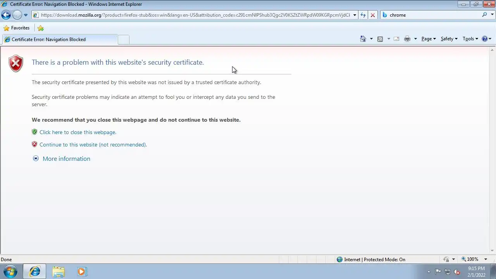Open a new blank tab
Screen dimensions: 496x279
point(123,40)
